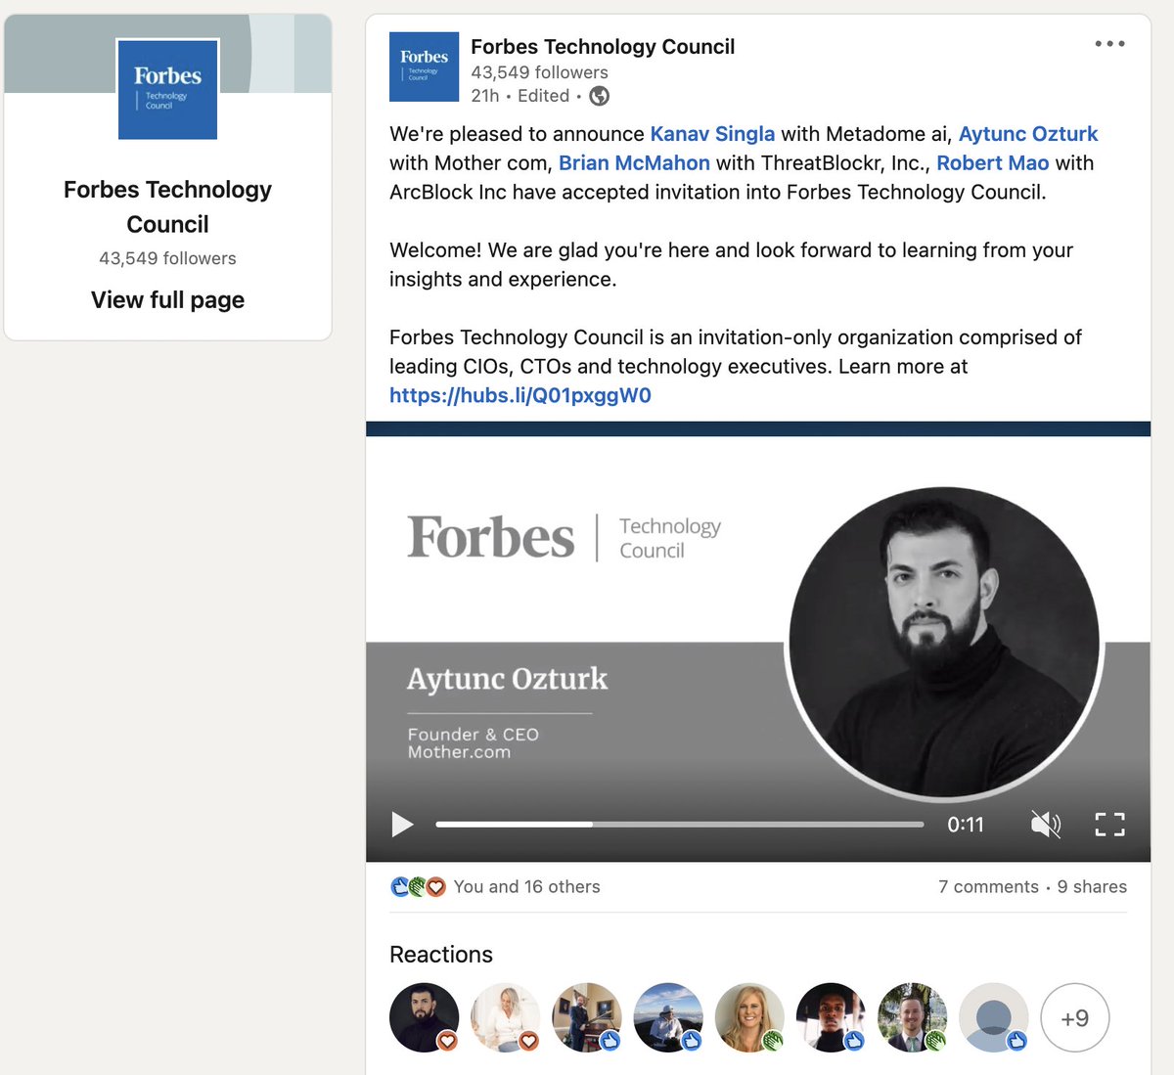Image resolution: width=1174 pixels, height=1075 pixels.
Task: Click the globe visibility icon beside Edited
Action: tap(599, 96)
